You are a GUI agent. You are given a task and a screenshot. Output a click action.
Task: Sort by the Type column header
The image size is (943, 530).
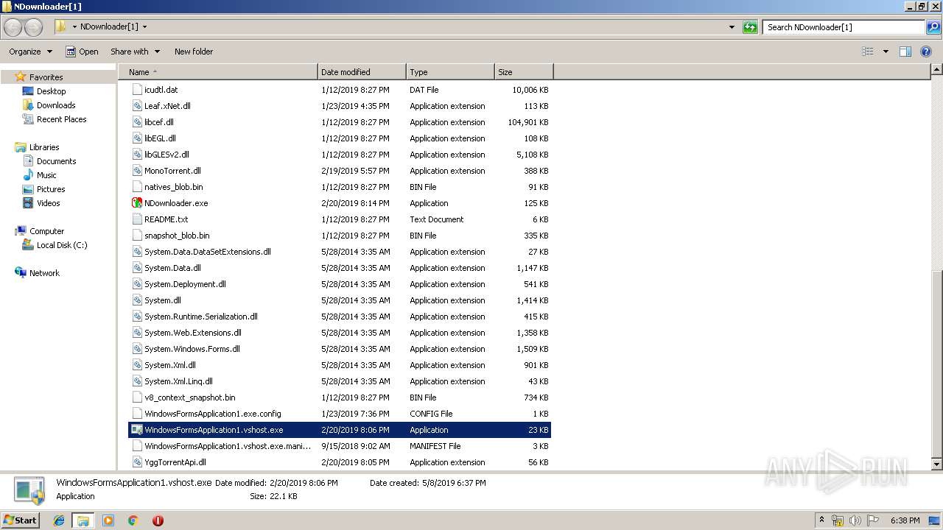pyautogui.click(x=450, y=72)
